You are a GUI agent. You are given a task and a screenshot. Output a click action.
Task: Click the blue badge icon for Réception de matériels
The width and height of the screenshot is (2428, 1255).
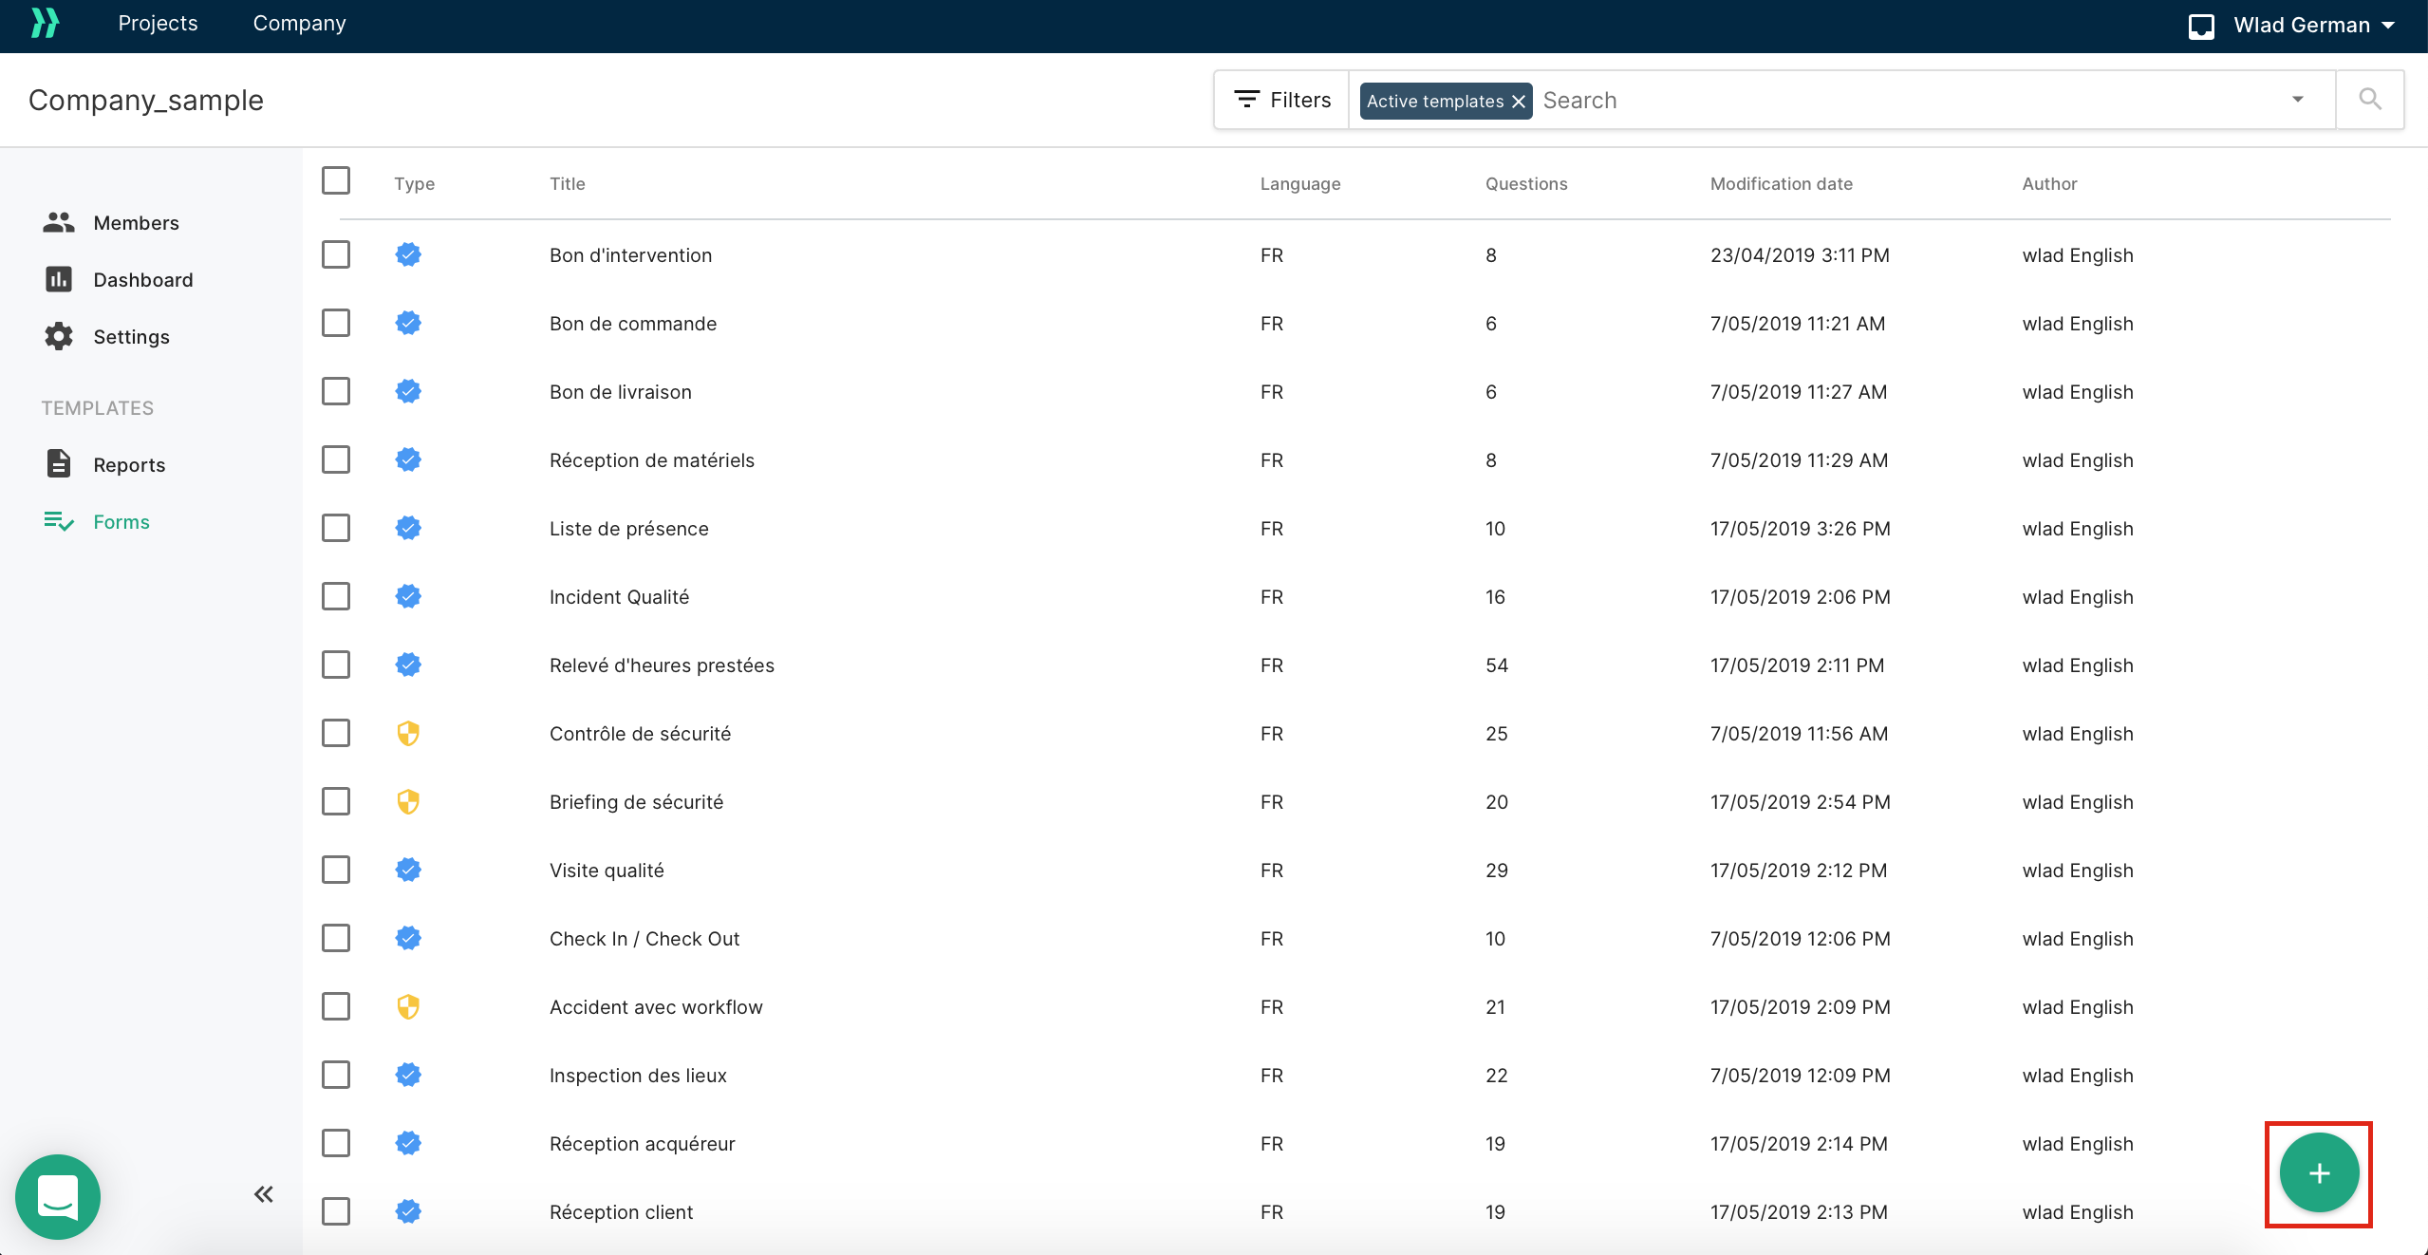pos(408,459)
